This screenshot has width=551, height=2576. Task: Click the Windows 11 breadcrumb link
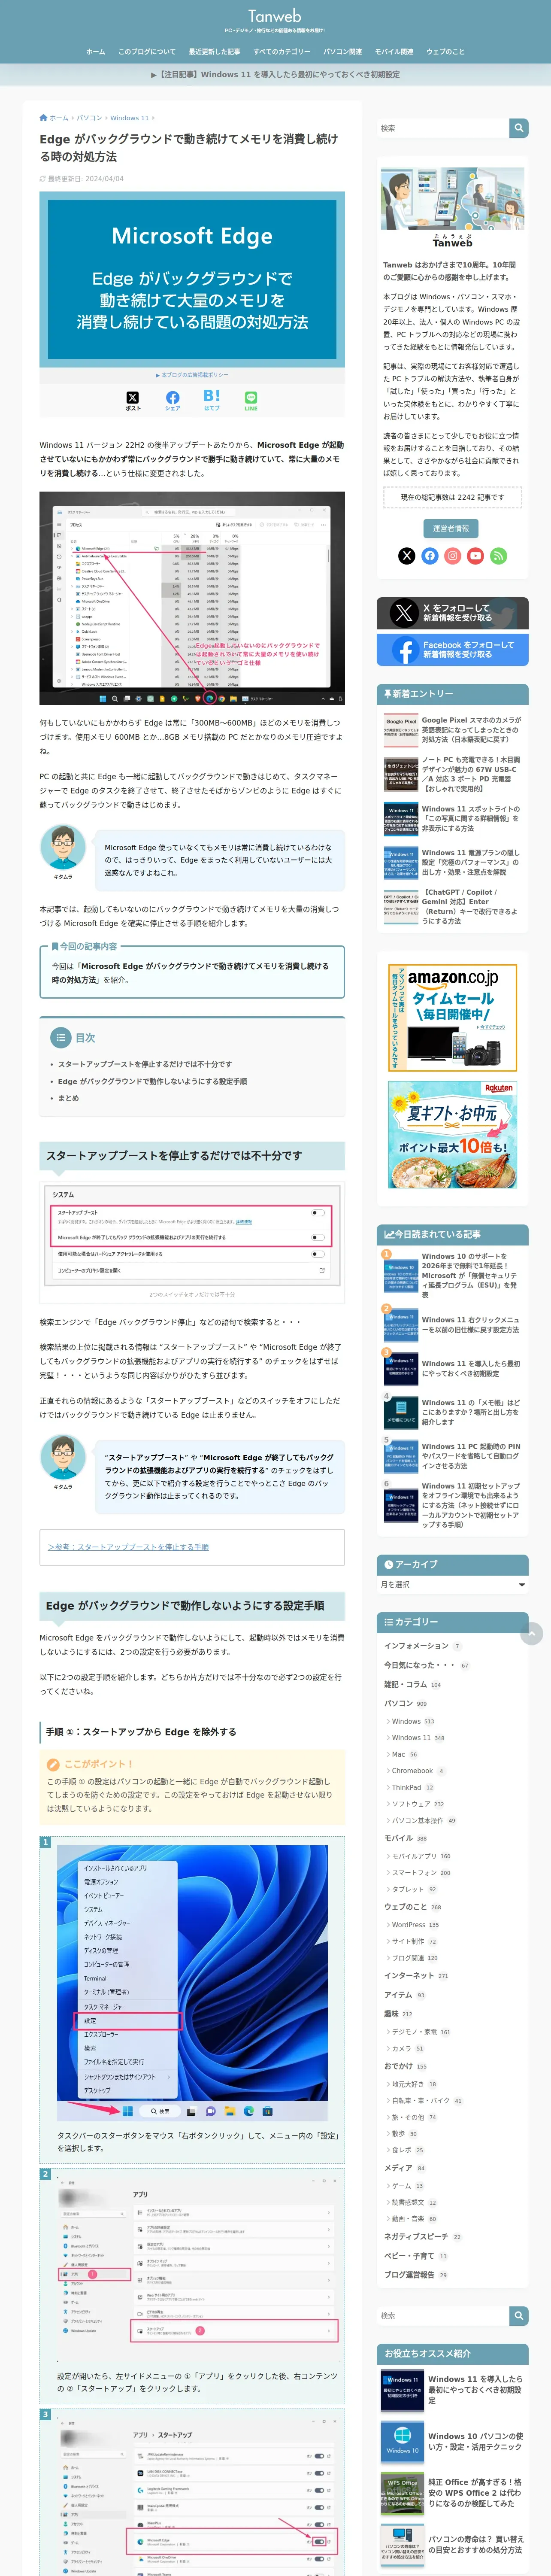tap(129, 118)
